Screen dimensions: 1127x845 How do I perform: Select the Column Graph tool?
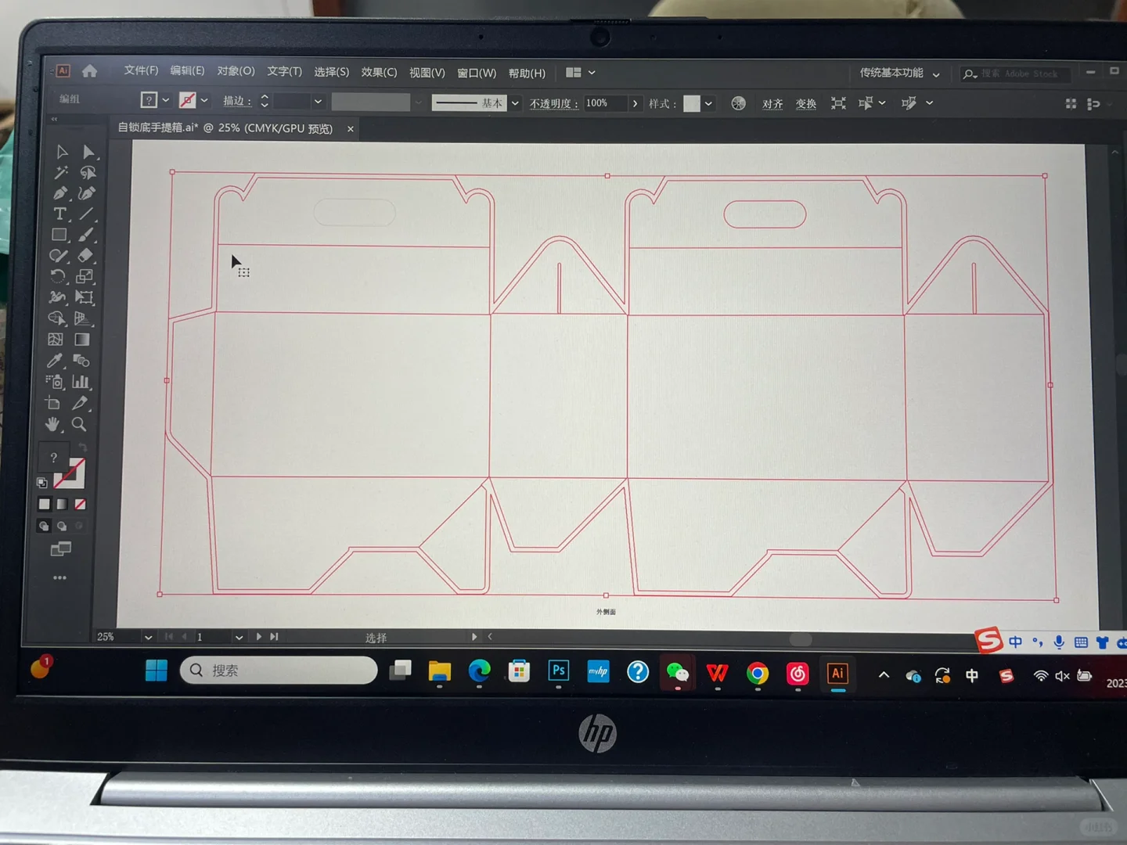coord(81,382)
